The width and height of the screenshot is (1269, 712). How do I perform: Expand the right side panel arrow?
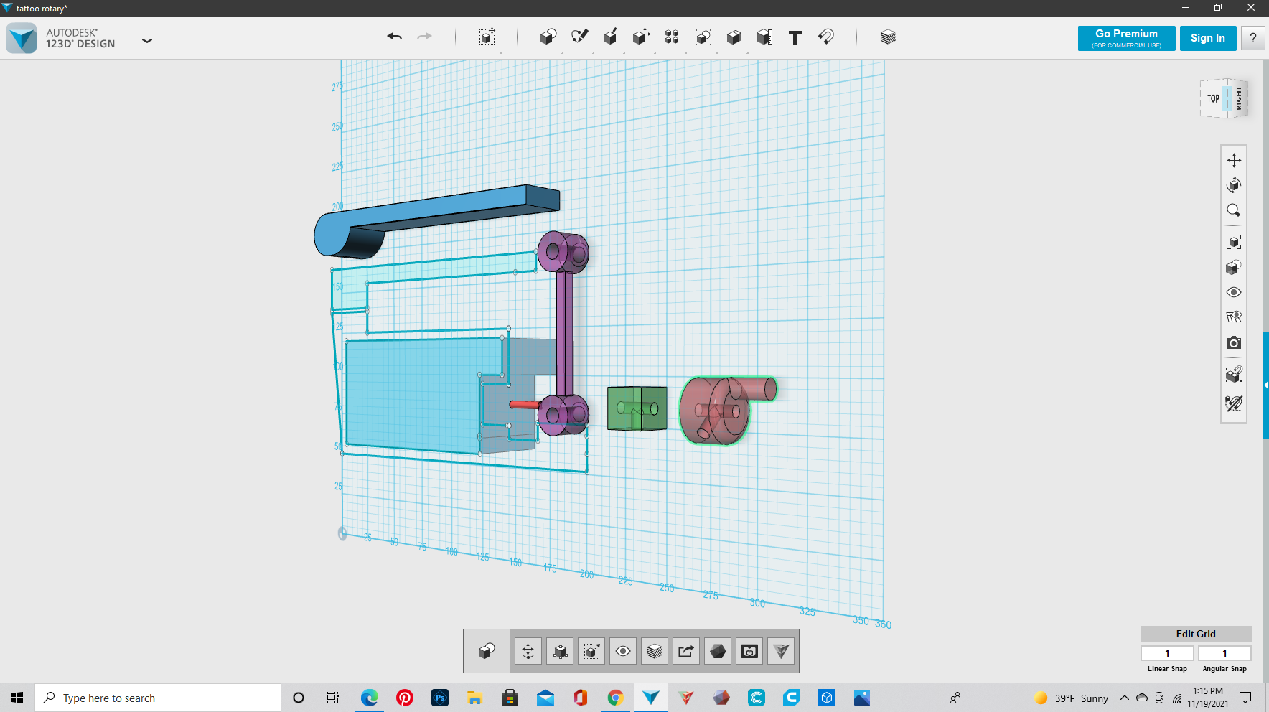coord(1265,385)
